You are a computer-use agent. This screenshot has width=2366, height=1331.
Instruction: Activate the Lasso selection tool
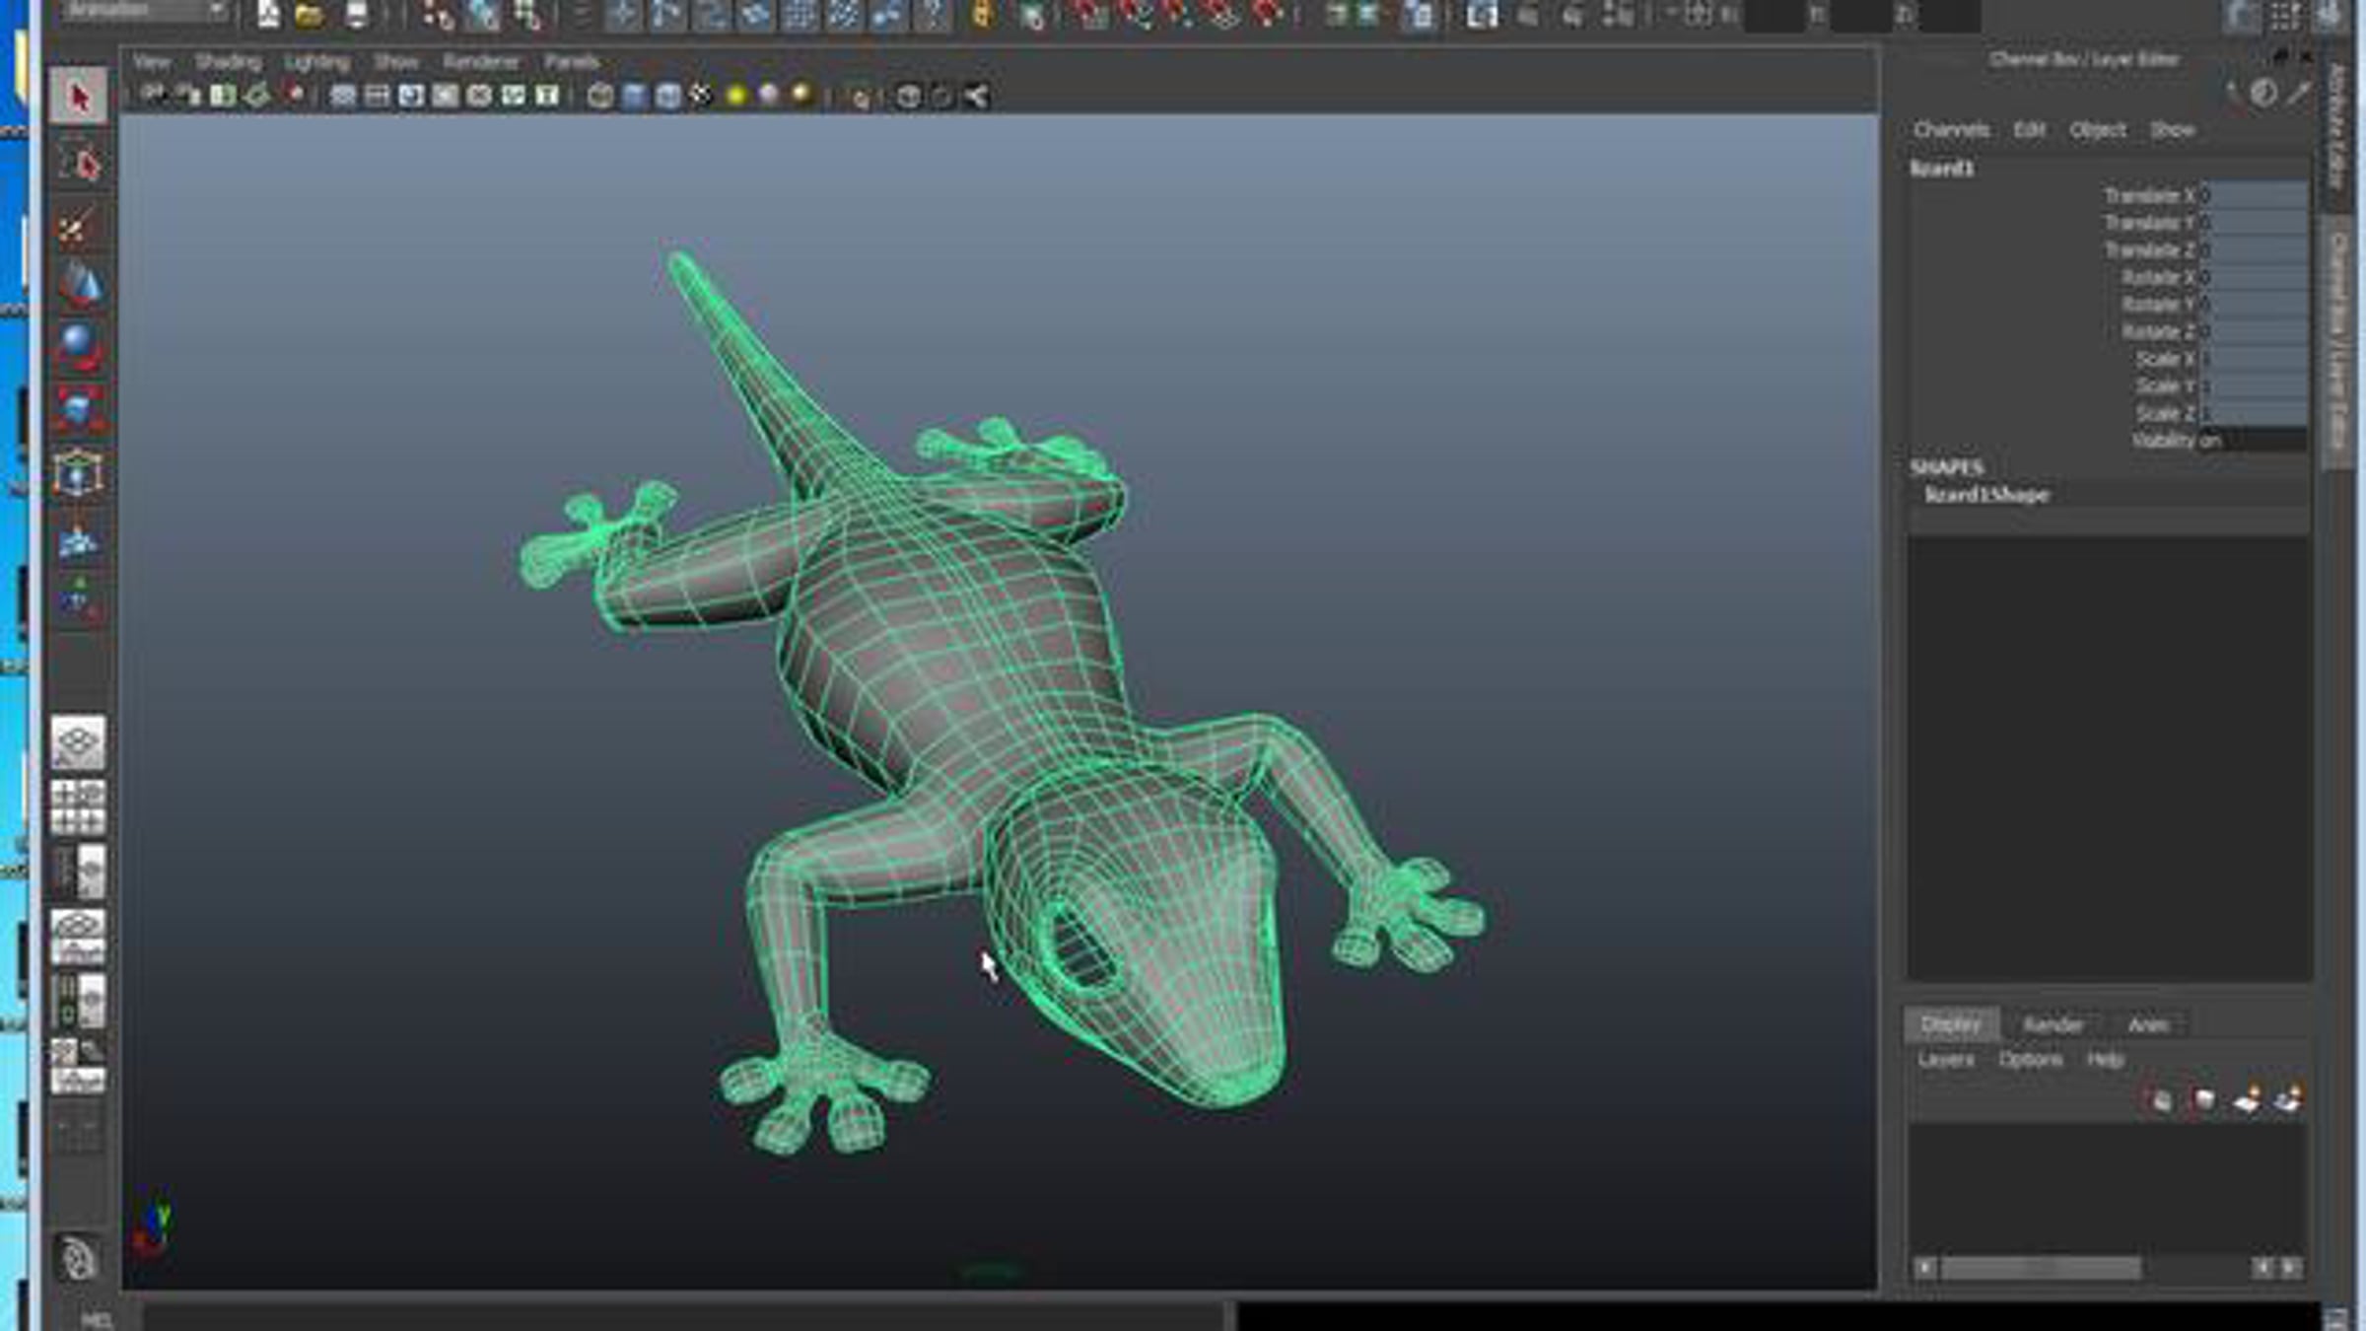pyautogui.click(x=78, y=163)
